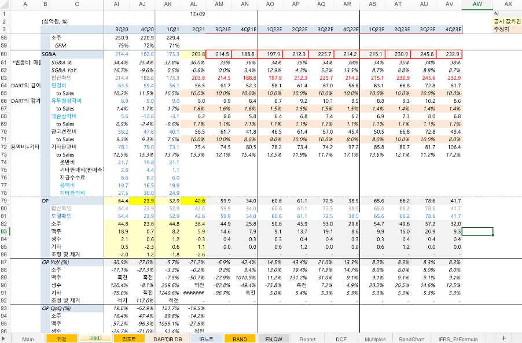Viewport: 522px width, 343px height.
Task: Select the BRKD sheet tab
Action: point(95,338)
